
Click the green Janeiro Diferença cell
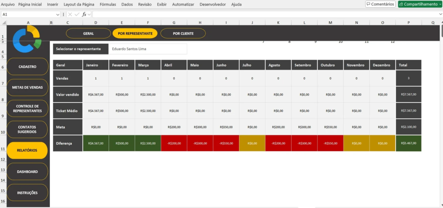coord(96,143)
